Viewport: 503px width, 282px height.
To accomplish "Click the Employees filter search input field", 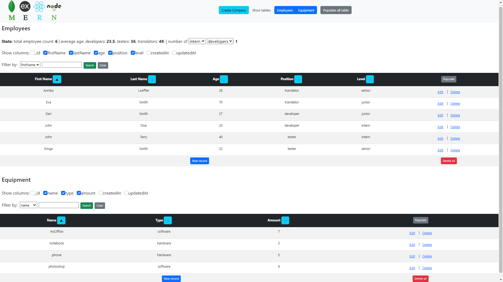I will 62,65.
